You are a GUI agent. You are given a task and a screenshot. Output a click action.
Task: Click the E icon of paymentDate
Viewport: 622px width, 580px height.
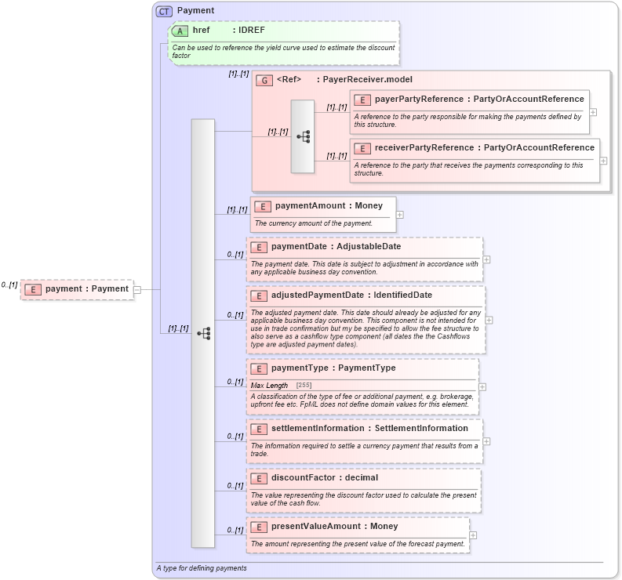coord(259,248)
